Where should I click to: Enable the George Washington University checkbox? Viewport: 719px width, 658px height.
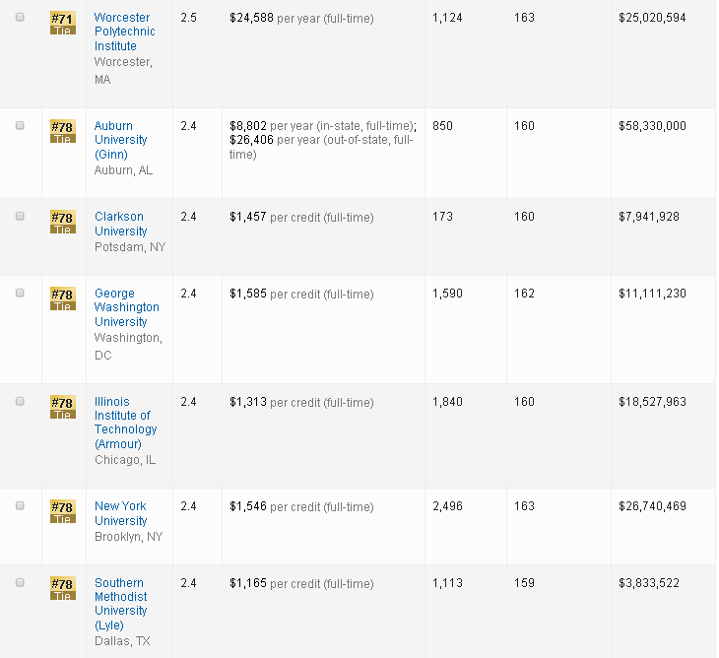[20, 294]
